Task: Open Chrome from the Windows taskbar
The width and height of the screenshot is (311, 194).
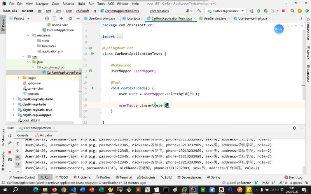Action: (64, 190)
